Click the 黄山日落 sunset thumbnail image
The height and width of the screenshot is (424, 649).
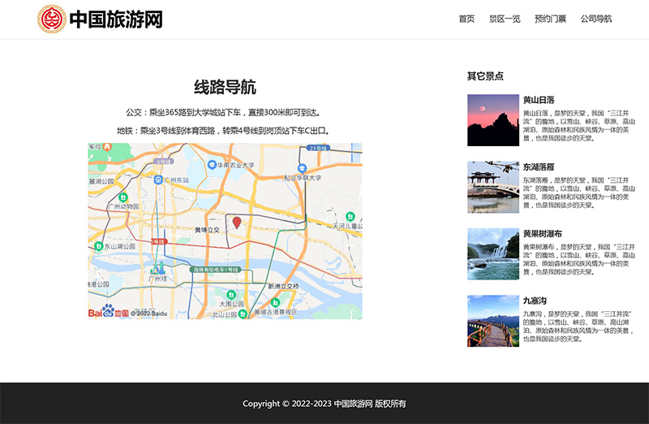pyautogui.click(x=492, y=120)
